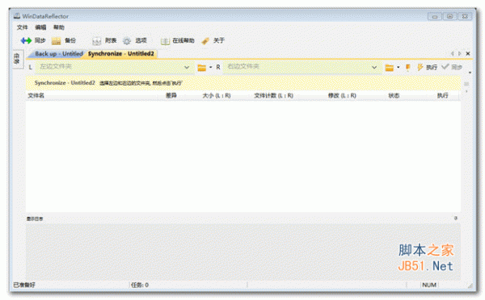Sort by the 差异 column header
This screenshot has height=300, width=485.
point(171,96)
